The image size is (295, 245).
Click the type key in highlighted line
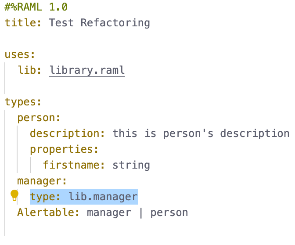[44, 197]
